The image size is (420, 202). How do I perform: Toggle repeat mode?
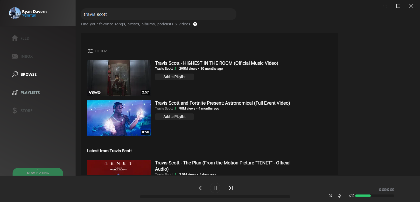pyautogui.click(x=339, y=196)
